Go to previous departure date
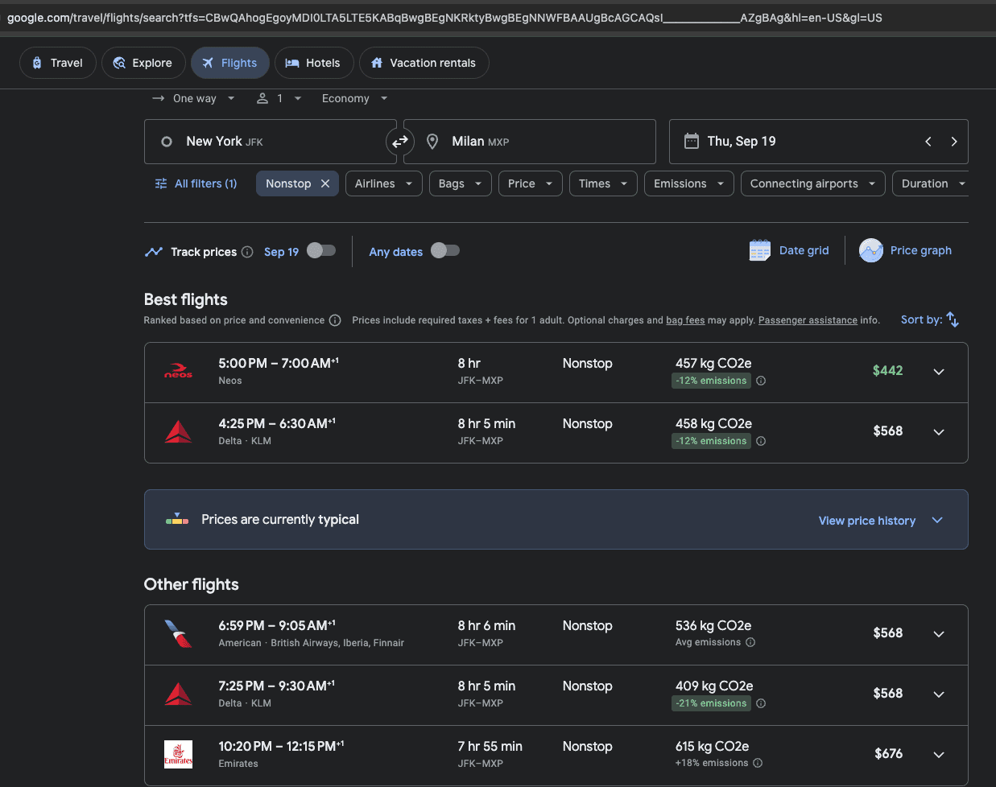 928,142
